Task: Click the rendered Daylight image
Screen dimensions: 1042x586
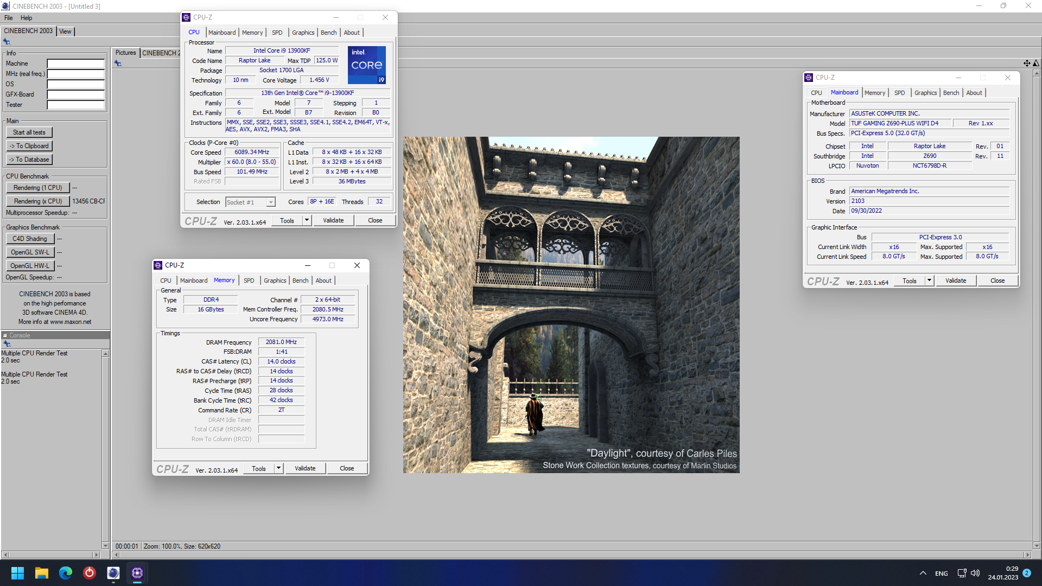Action: 571,305
